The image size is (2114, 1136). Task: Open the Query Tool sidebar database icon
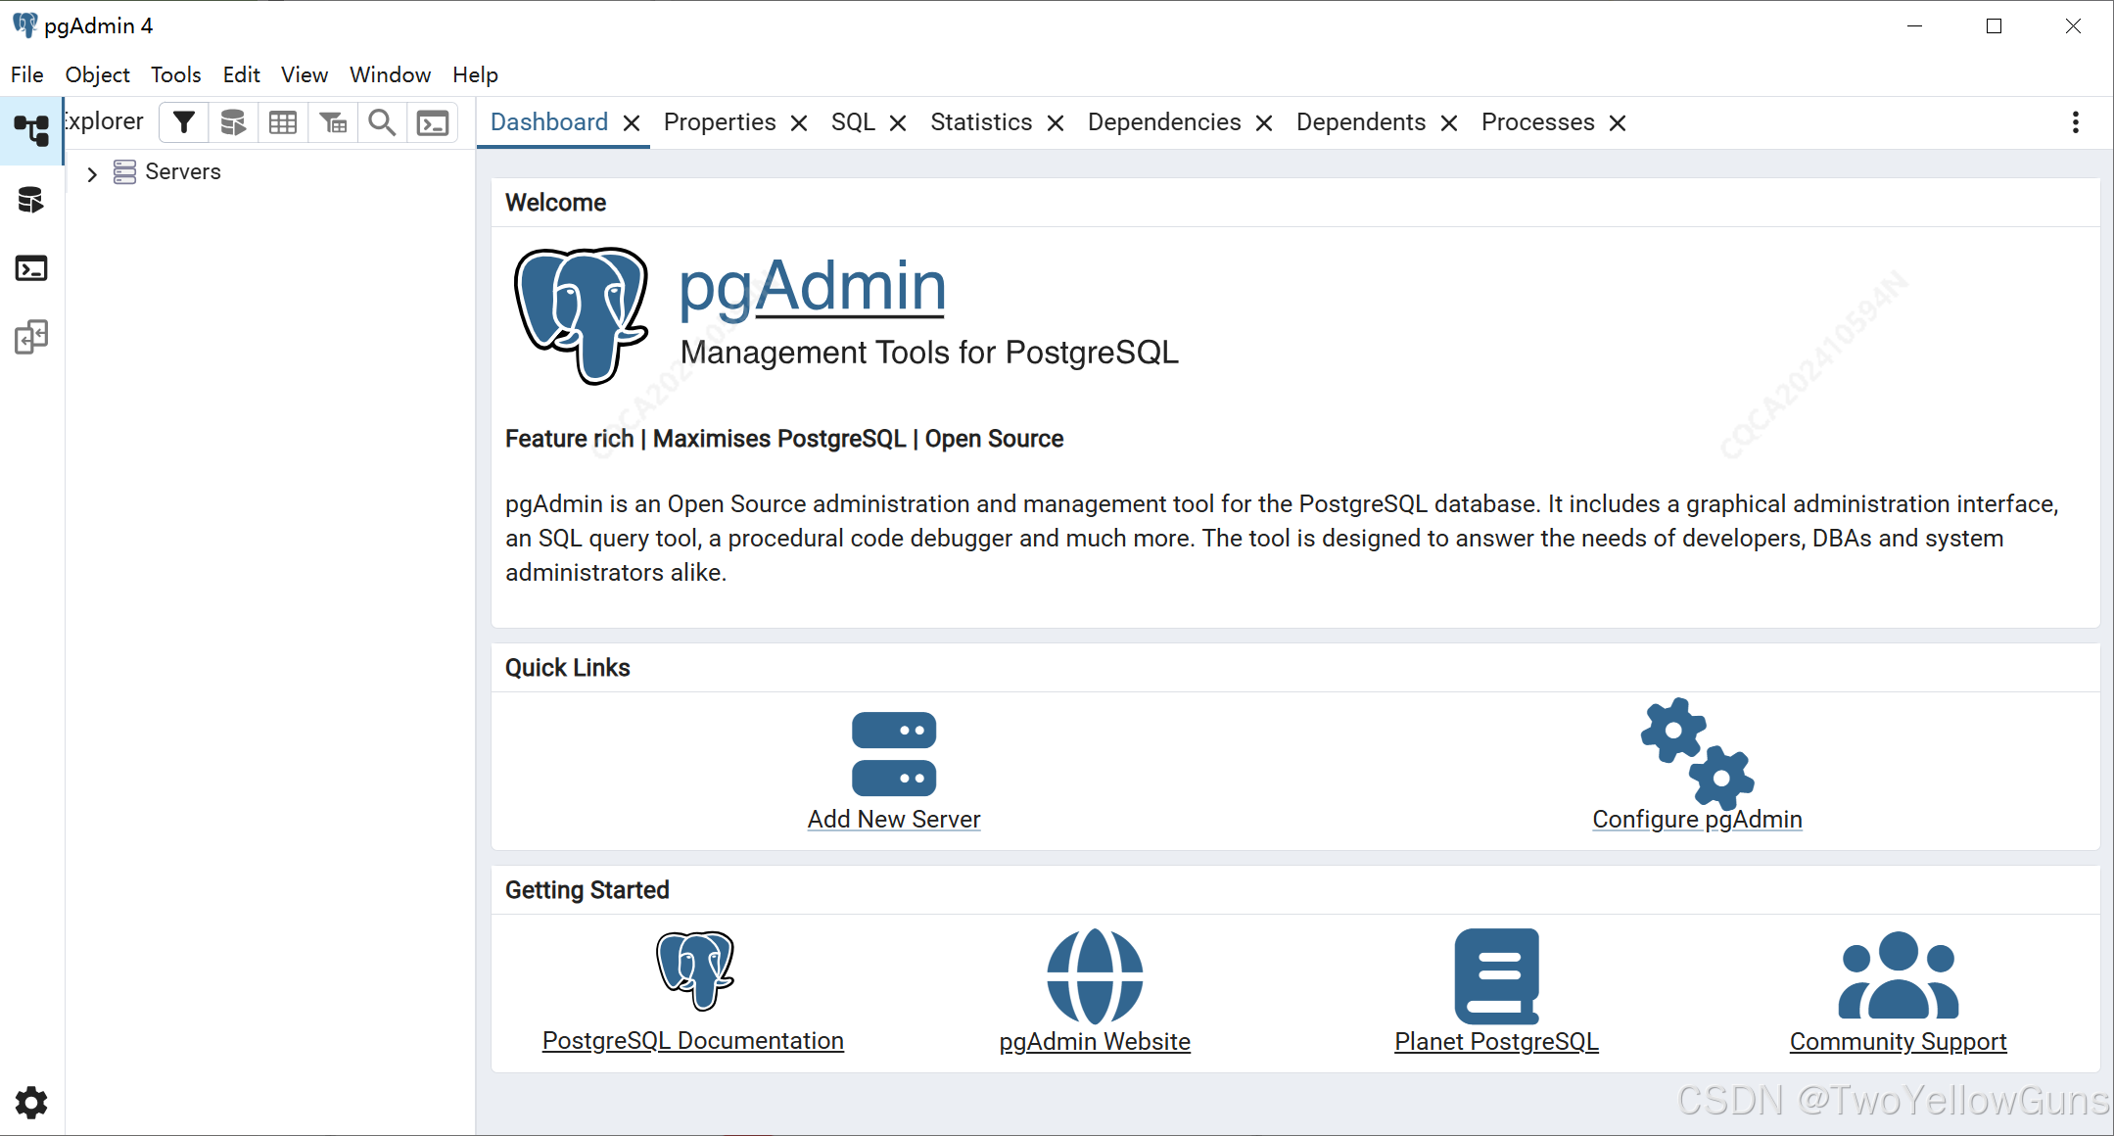click(31, 200)
